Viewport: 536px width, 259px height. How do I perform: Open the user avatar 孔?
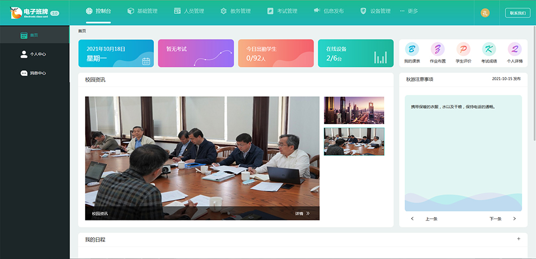pyautogui.click(x=485, y=13)
